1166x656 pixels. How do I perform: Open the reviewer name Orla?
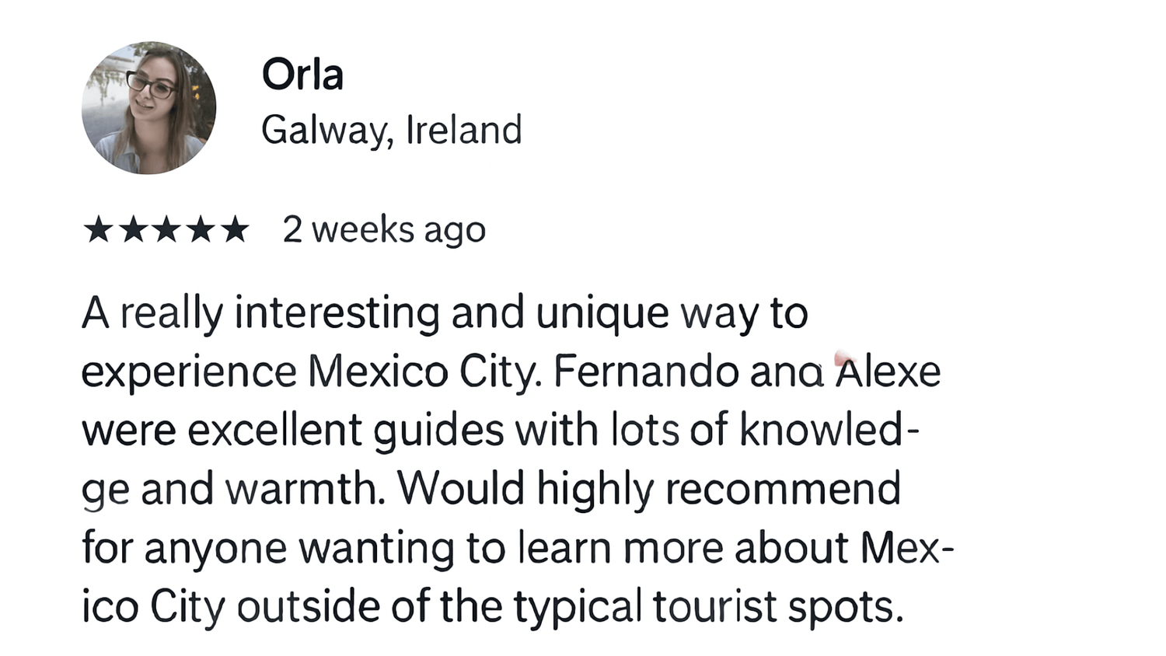302,75
